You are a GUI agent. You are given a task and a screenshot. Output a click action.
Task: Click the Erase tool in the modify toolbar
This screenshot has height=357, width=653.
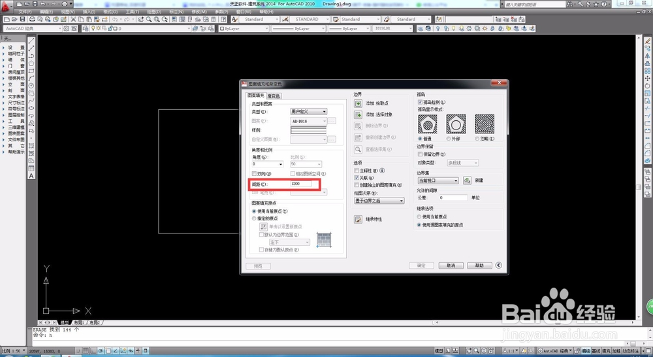pyautogui.click(x=648, y=41)
